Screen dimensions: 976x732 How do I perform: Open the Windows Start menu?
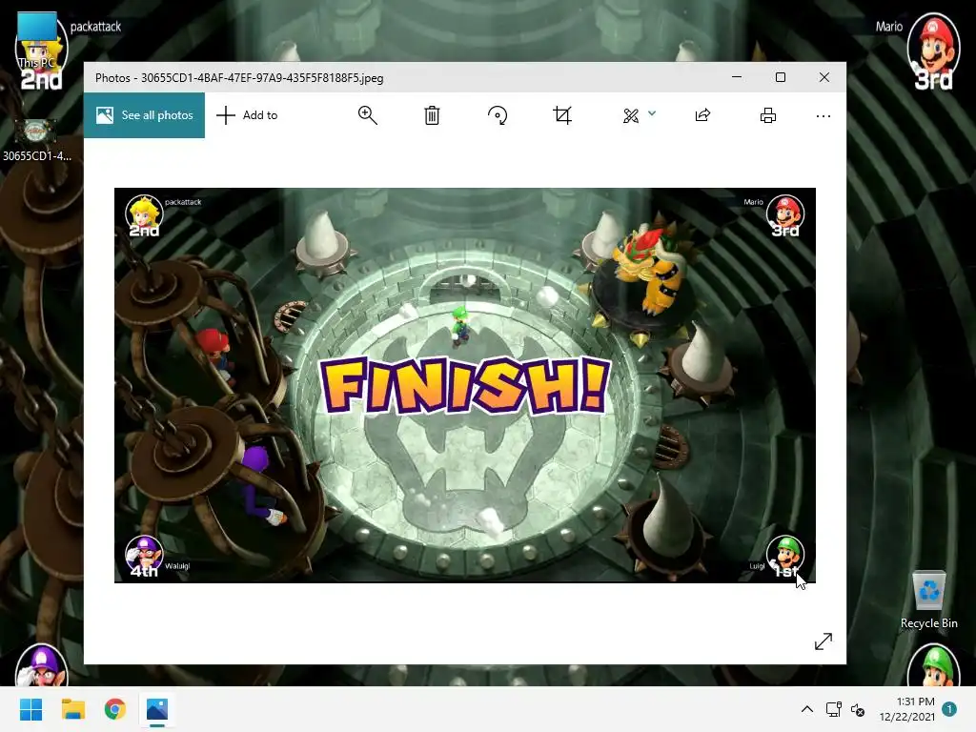[x=31, y=709]
